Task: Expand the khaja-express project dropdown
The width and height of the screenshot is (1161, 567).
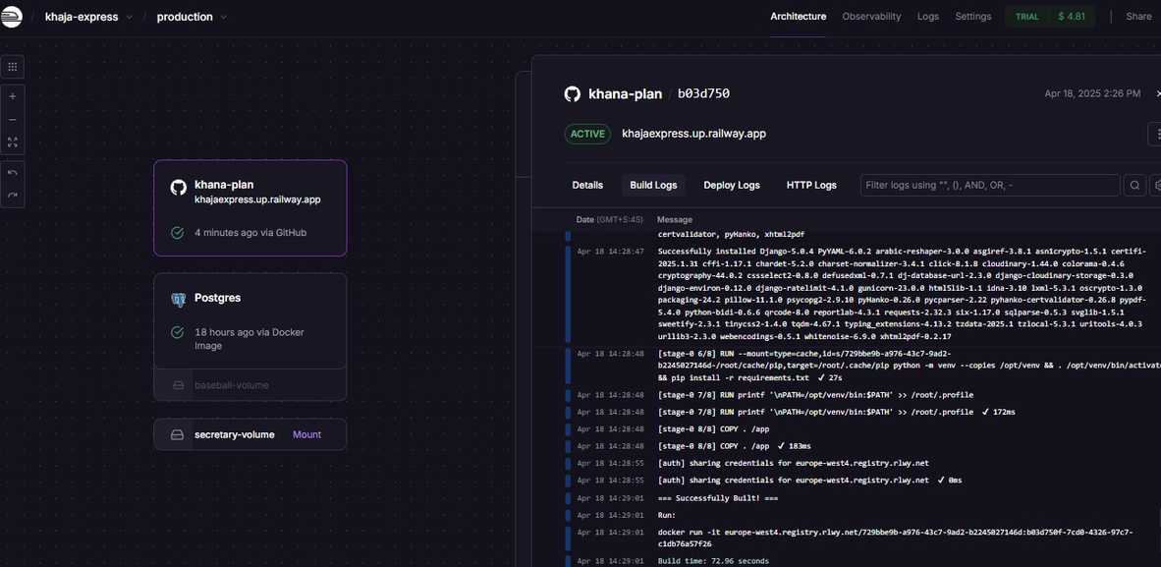Action: pyautogui.click(x=130, y=17)
